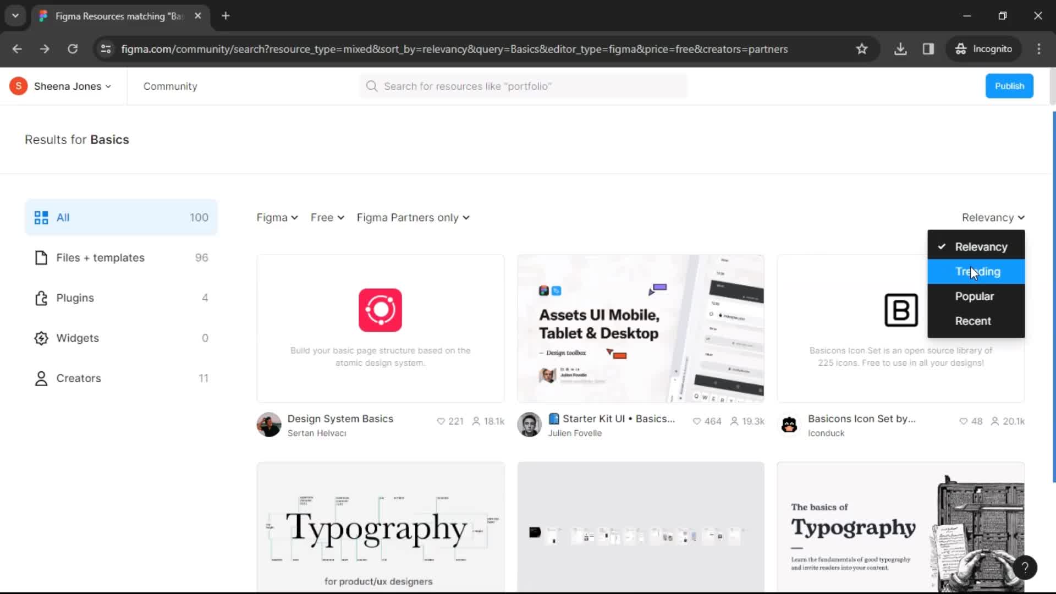Choose Relevancy sort option

pos(976,247)
